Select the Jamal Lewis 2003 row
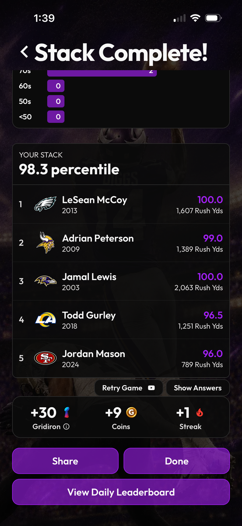The height and width of the screenshot is (526, 242). point(121,281)
